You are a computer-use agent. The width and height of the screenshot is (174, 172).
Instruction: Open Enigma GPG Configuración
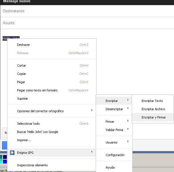pyautogui.click(x=115, y=155)
